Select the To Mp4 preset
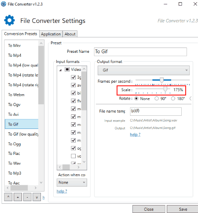The image size is (198, 213). (22, 55)
